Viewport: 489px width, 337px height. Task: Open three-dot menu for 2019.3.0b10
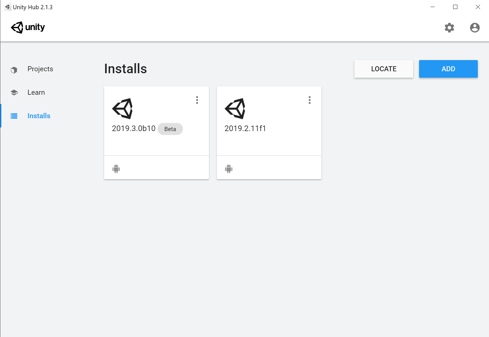(197, 100)
